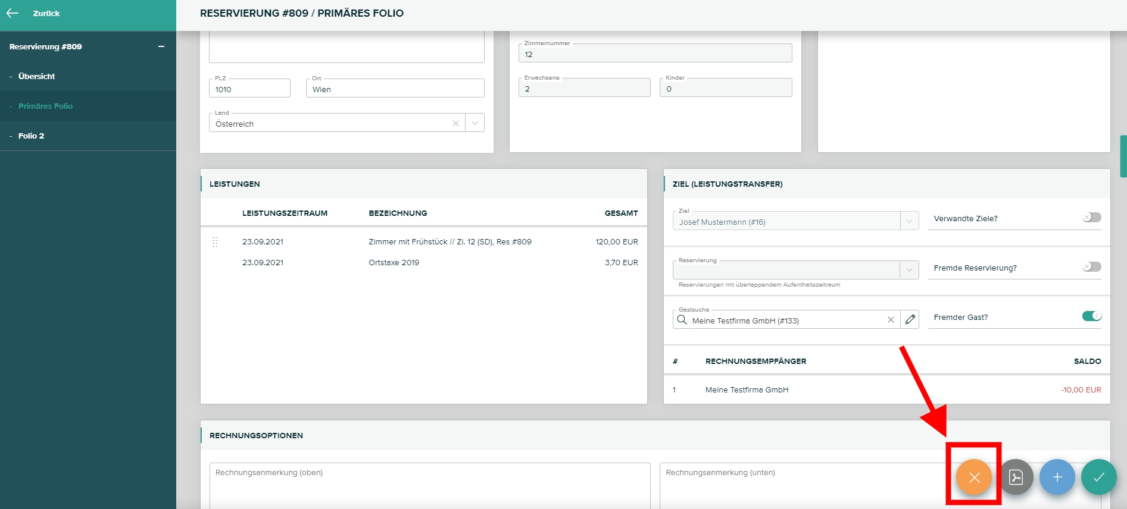This screenshot has height=509, width=1127.
Task: Clear the Gastsuche field with its X icon
Action: pos(891,320)
